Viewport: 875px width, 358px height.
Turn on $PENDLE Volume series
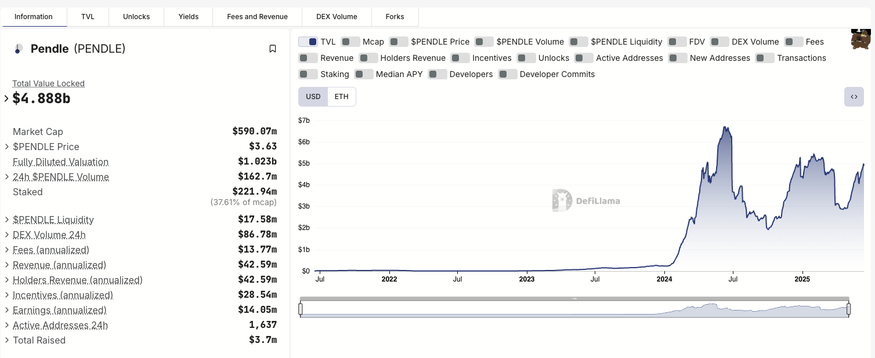click(x=484, y=42)
